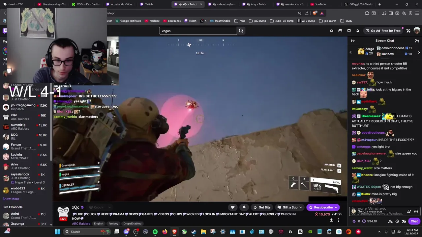Image resolution: width=422 pixels, height=237 pixels.
Task: Click the Get Bits diamond icon in top nav
Action: coord(358,31)
